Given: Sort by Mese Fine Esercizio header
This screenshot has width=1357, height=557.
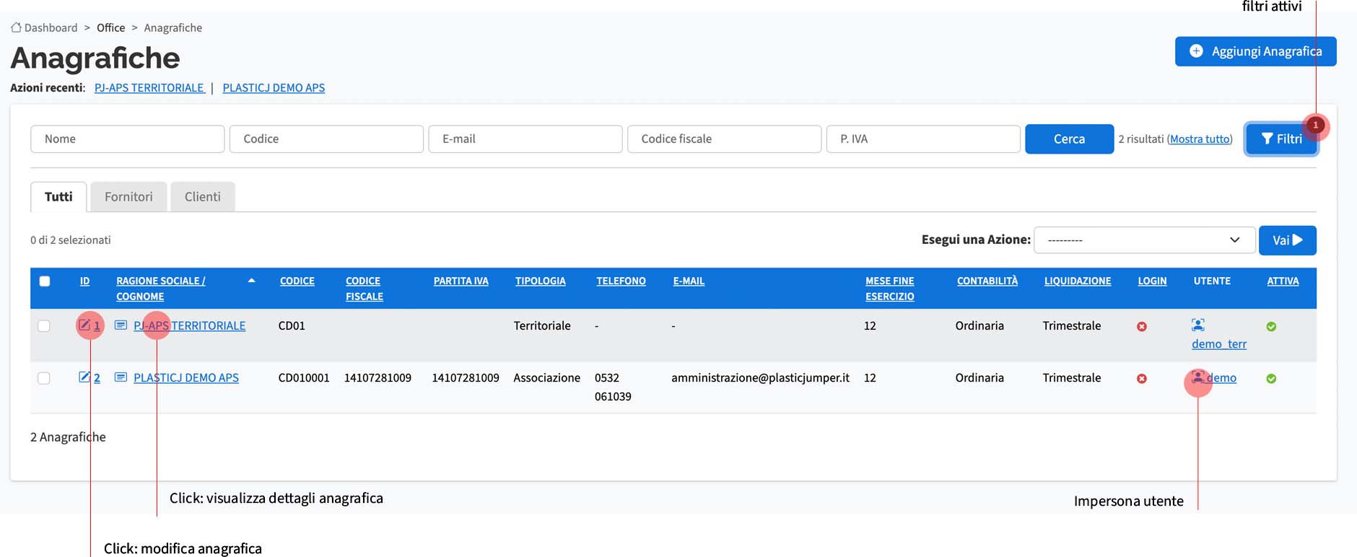Looking at the screenshot, I should click(890, 289).
